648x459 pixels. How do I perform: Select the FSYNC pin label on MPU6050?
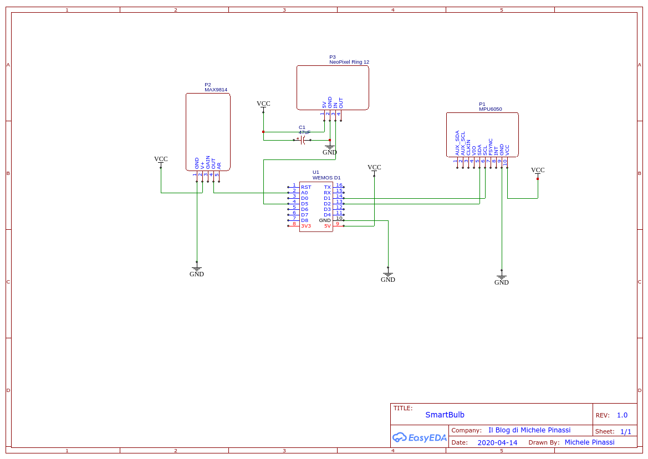coord(491,147)
